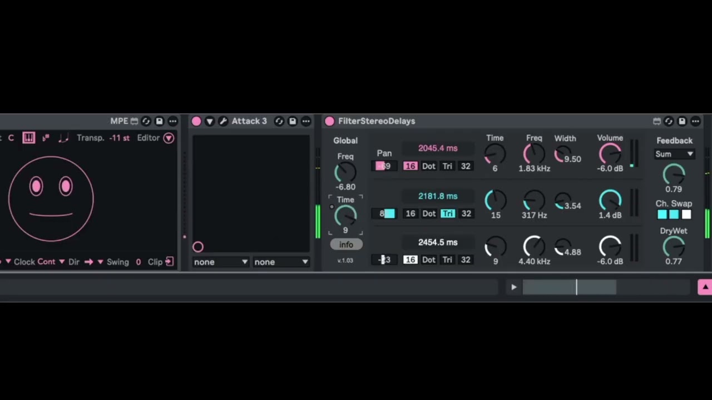The image size is (712, 400).
Task: Open the Attack 3 options menu
Action: pyautogui.click(x=306, y=121)
